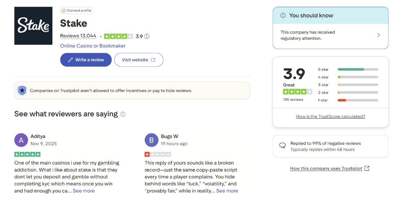Filter reviews by 5-star bar
Image resolution: width=393 pixels, height=201 pixels.
pyautogui.click(x=358, y=69)
